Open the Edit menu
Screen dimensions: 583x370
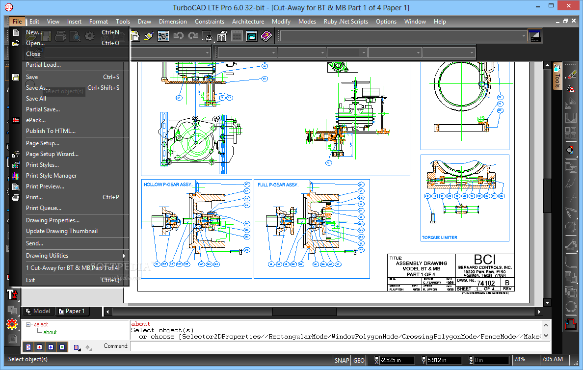click(x=34, y=22)
